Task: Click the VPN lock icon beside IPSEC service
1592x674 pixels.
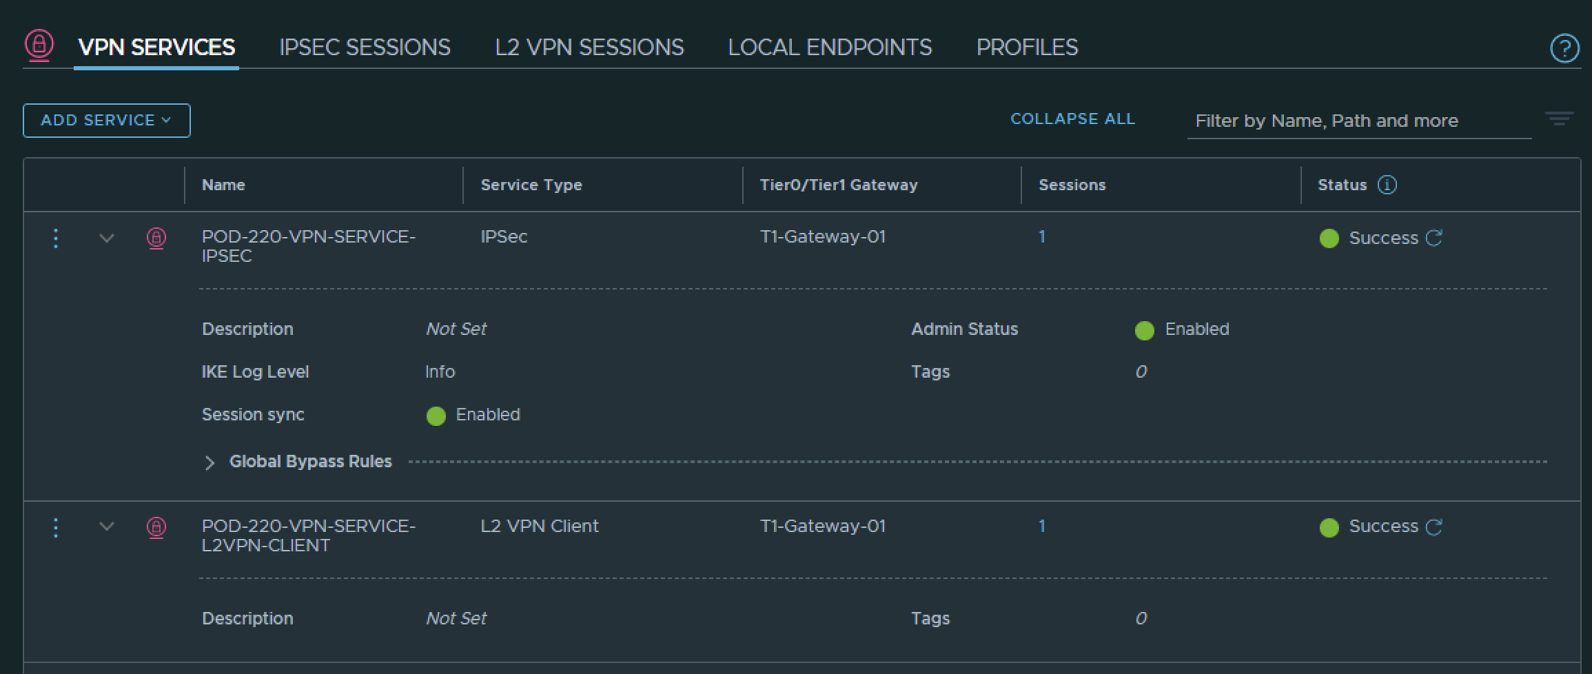Action: 156,238
